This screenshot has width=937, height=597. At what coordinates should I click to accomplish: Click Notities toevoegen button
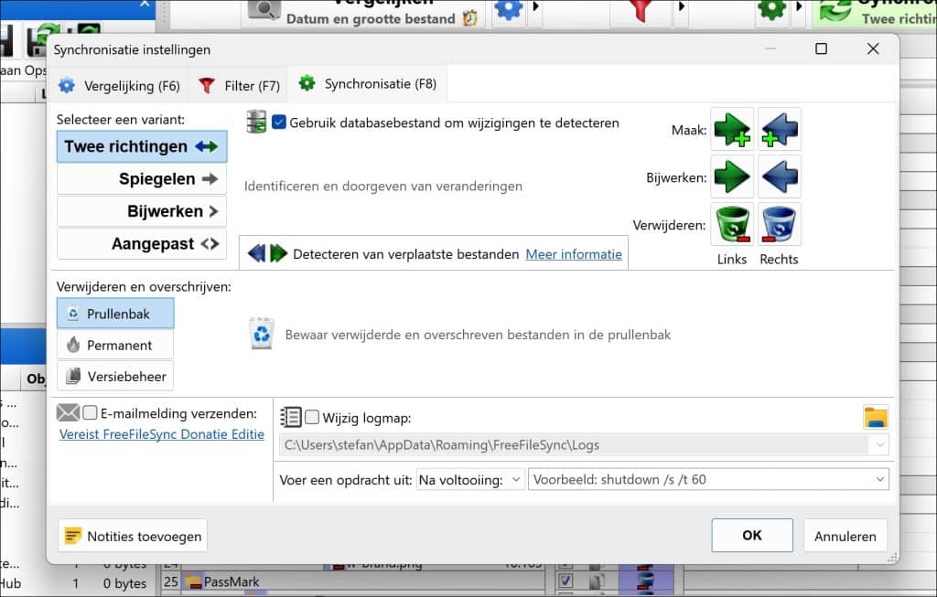pyautogui.click(x=133, y=536)
